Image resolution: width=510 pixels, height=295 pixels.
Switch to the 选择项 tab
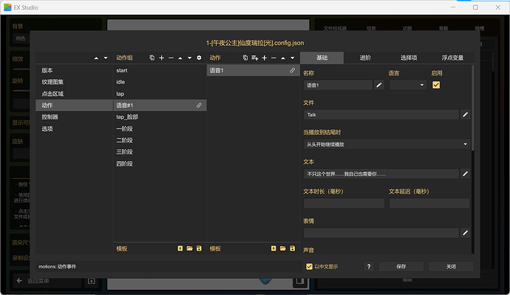coord(409,58)
